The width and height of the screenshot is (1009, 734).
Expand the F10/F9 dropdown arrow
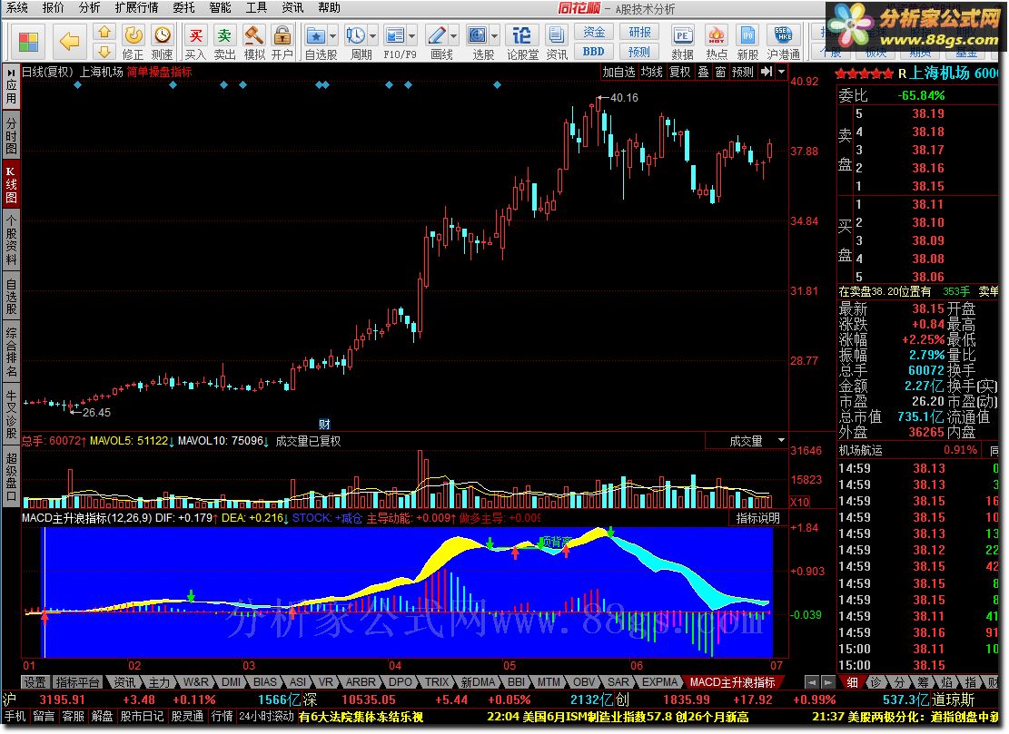411,36
